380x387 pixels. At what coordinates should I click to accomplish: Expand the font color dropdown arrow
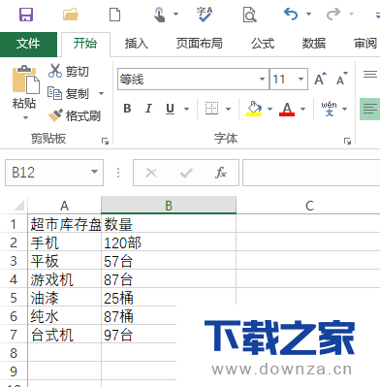(x=302, y=109)
